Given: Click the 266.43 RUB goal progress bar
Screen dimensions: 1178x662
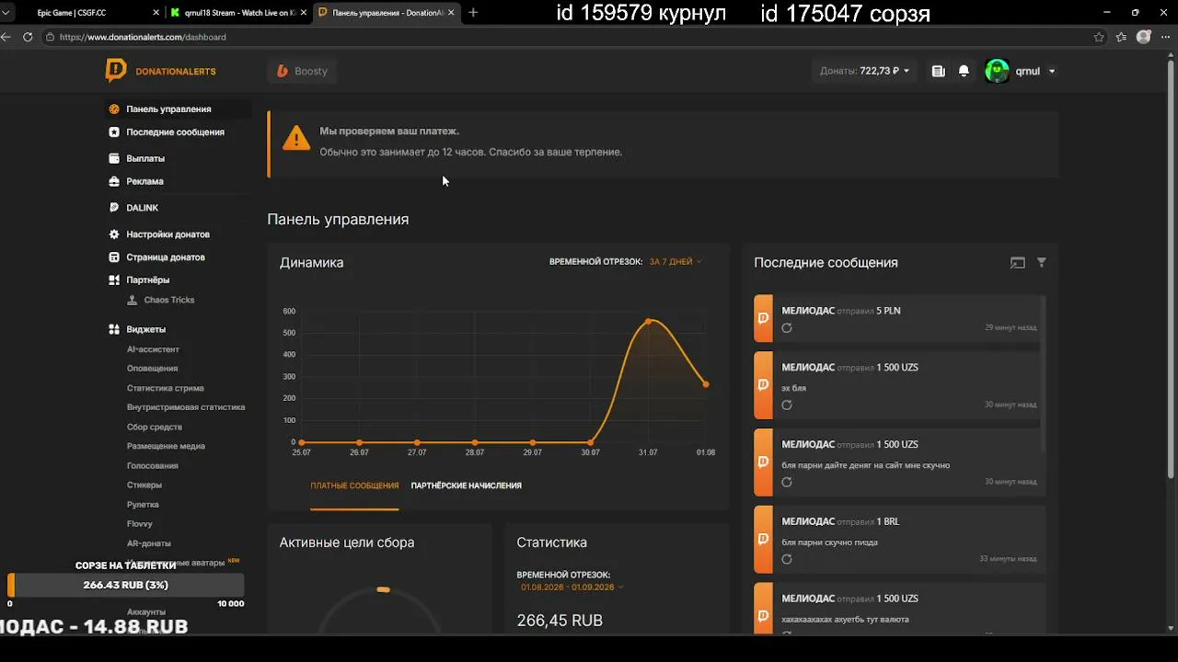Looking at the screenshot, I should 126,585.
